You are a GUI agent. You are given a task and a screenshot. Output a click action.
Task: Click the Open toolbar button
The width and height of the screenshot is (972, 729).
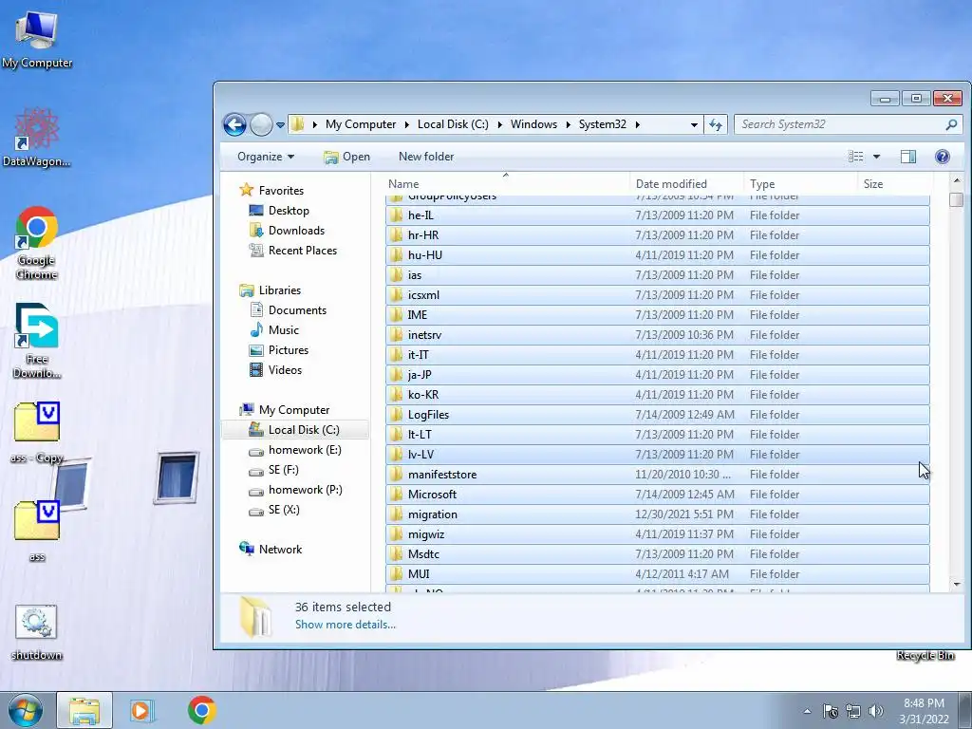pyautogui.click(x=346, y=157)
